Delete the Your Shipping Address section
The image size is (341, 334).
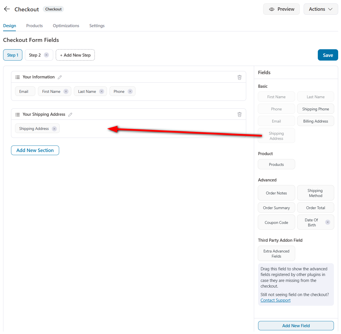239,114
